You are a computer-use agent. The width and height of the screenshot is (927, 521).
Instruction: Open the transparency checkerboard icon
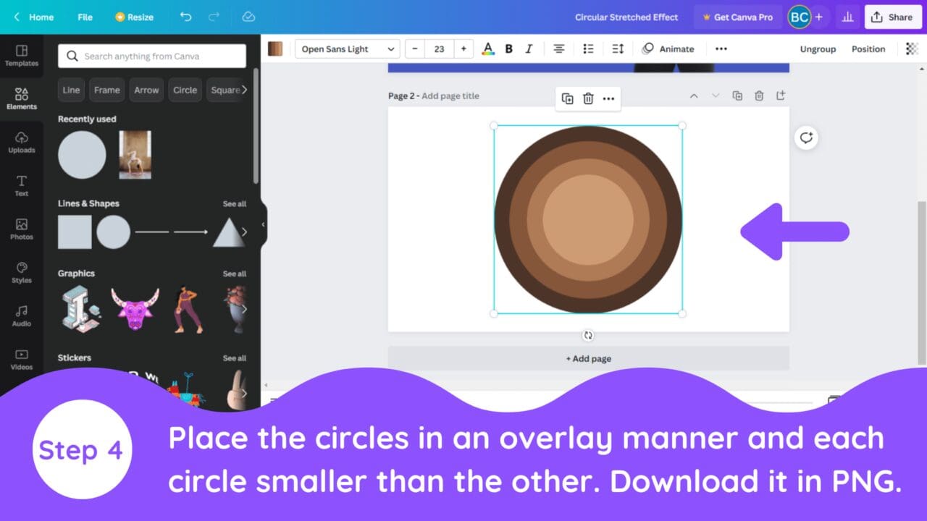[912, 48]
